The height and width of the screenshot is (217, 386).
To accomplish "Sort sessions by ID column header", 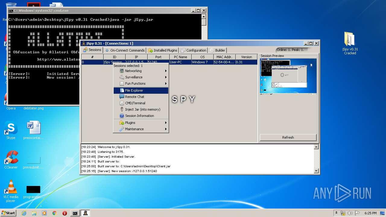I will [115, 57].
